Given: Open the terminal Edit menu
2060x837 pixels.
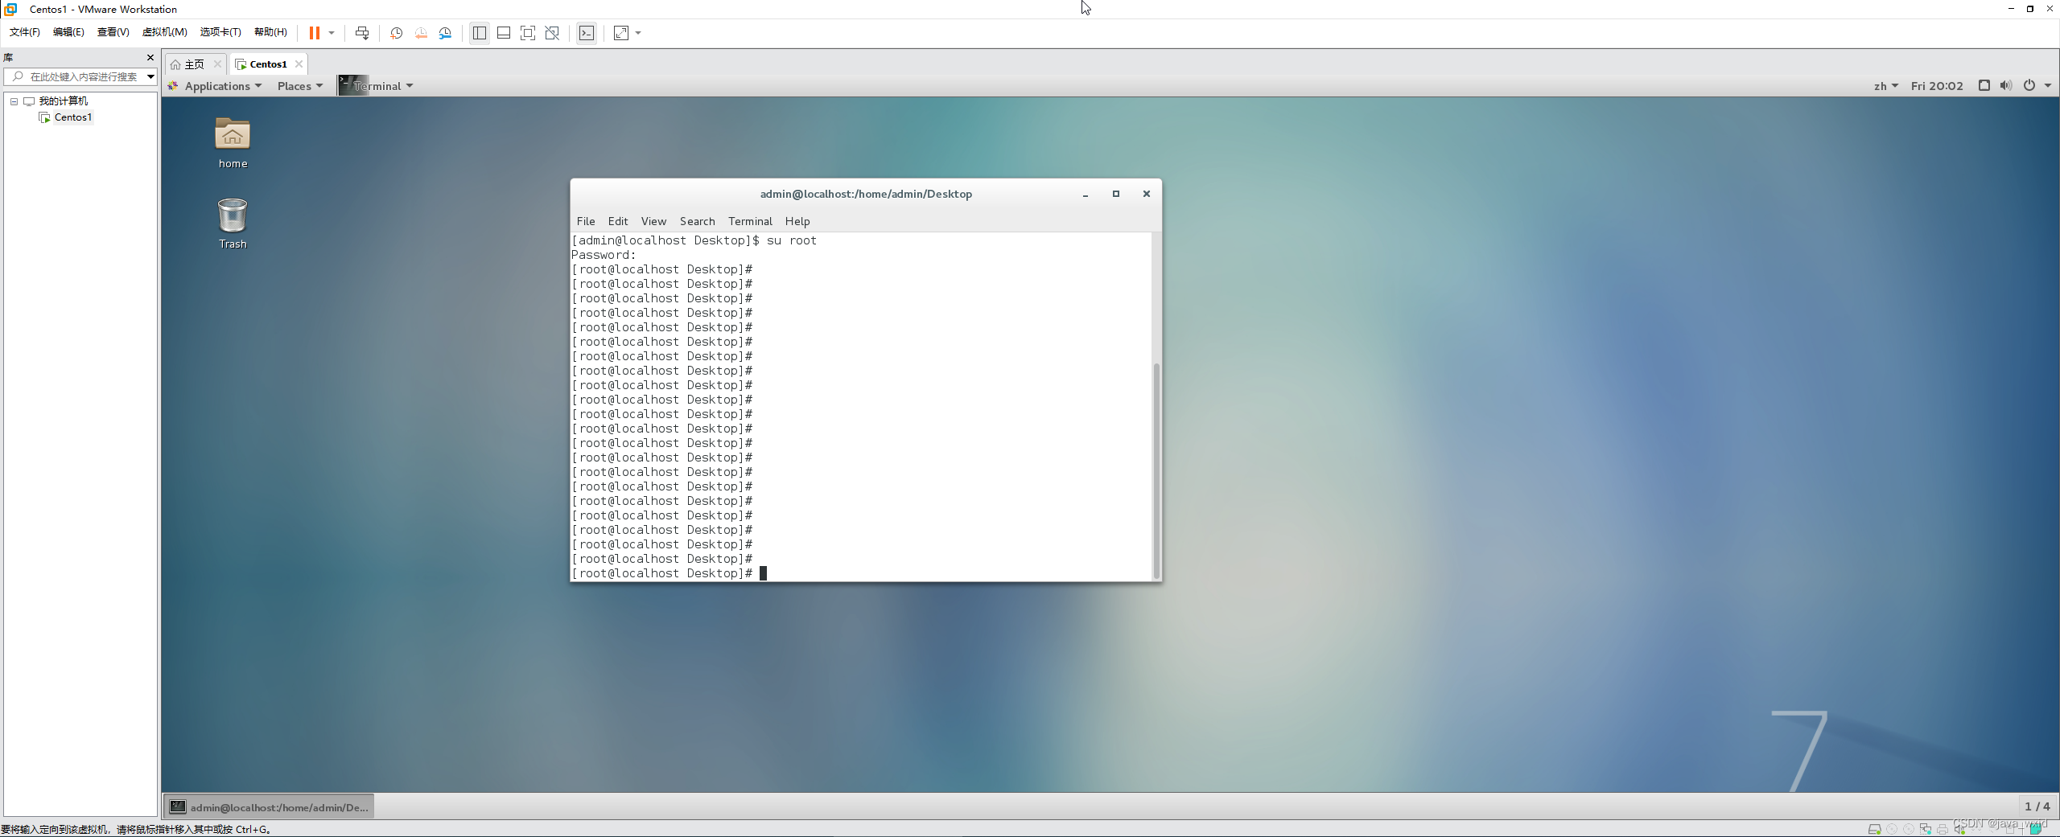Looking at the screenshot, I should (618, 221).
